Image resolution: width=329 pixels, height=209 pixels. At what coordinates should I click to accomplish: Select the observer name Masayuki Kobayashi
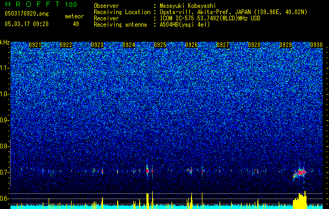pos(188,6)
